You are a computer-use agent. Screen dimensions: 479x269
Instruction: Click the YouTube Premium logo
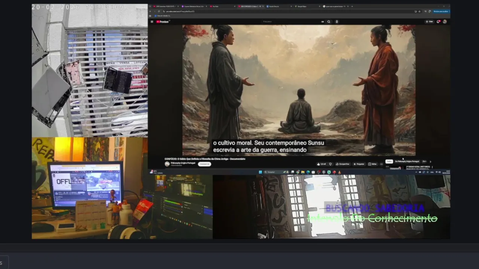click(163, 22)
